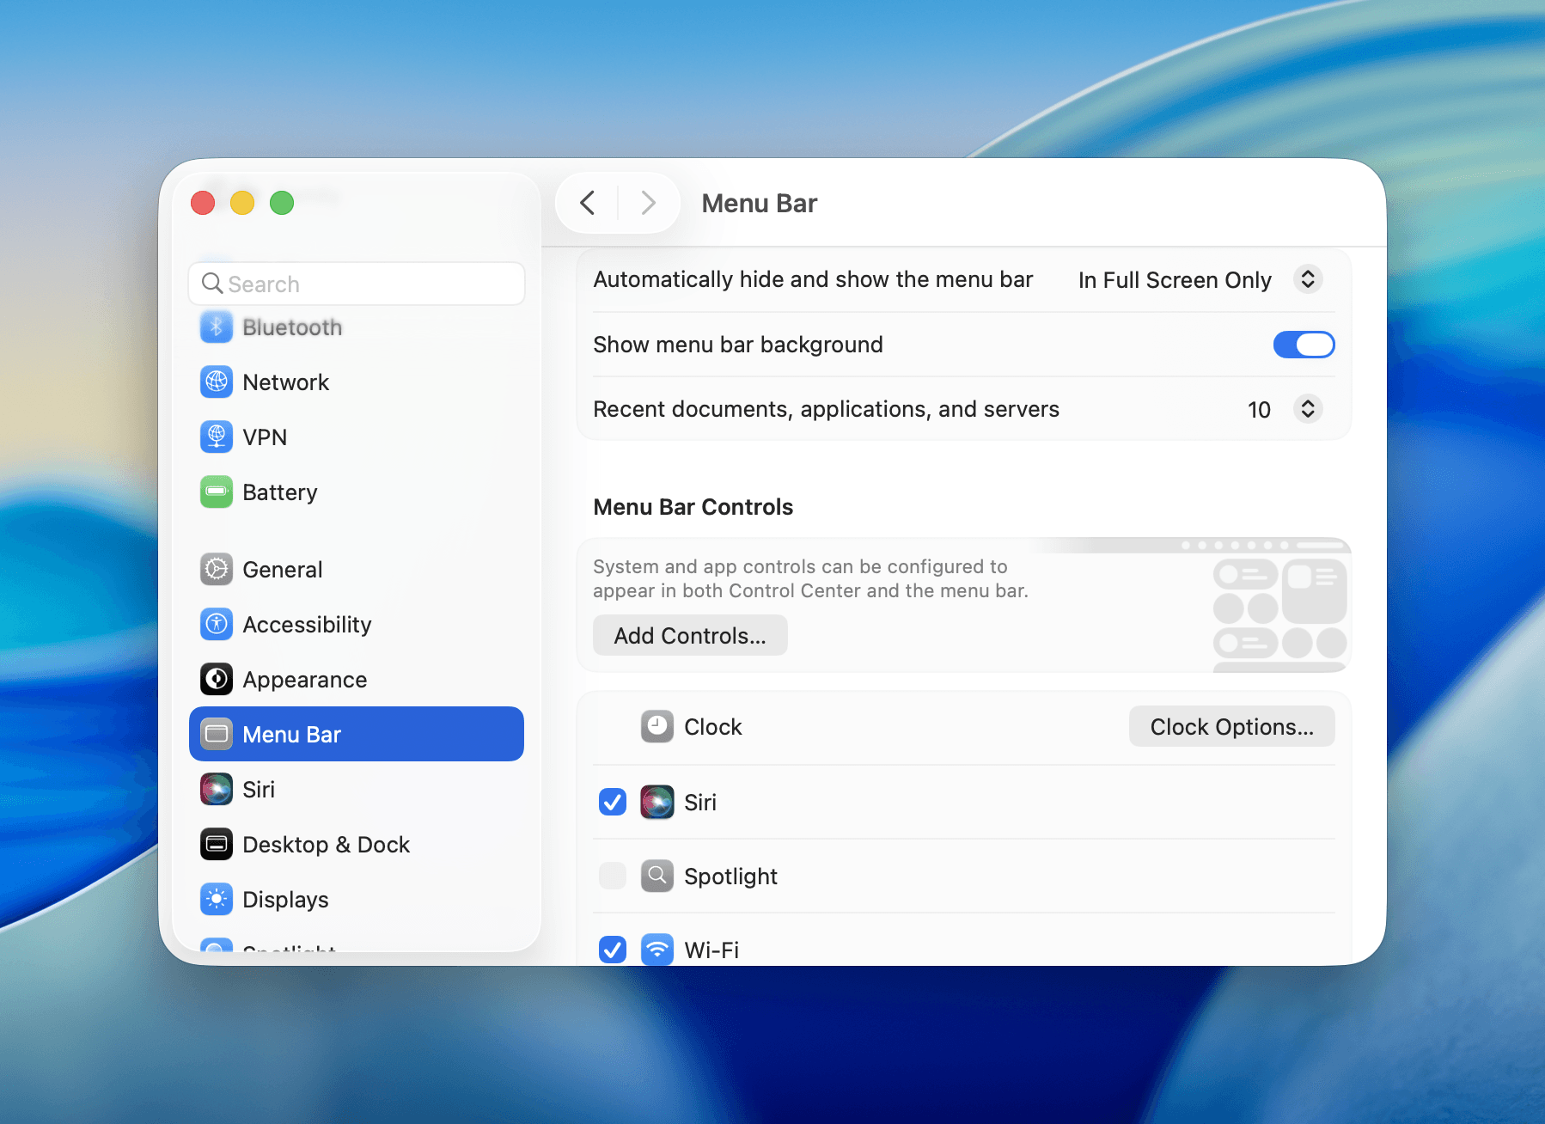Click Recent documents, applications, and servers label
1545x1124 pixels.
[826, 409]
